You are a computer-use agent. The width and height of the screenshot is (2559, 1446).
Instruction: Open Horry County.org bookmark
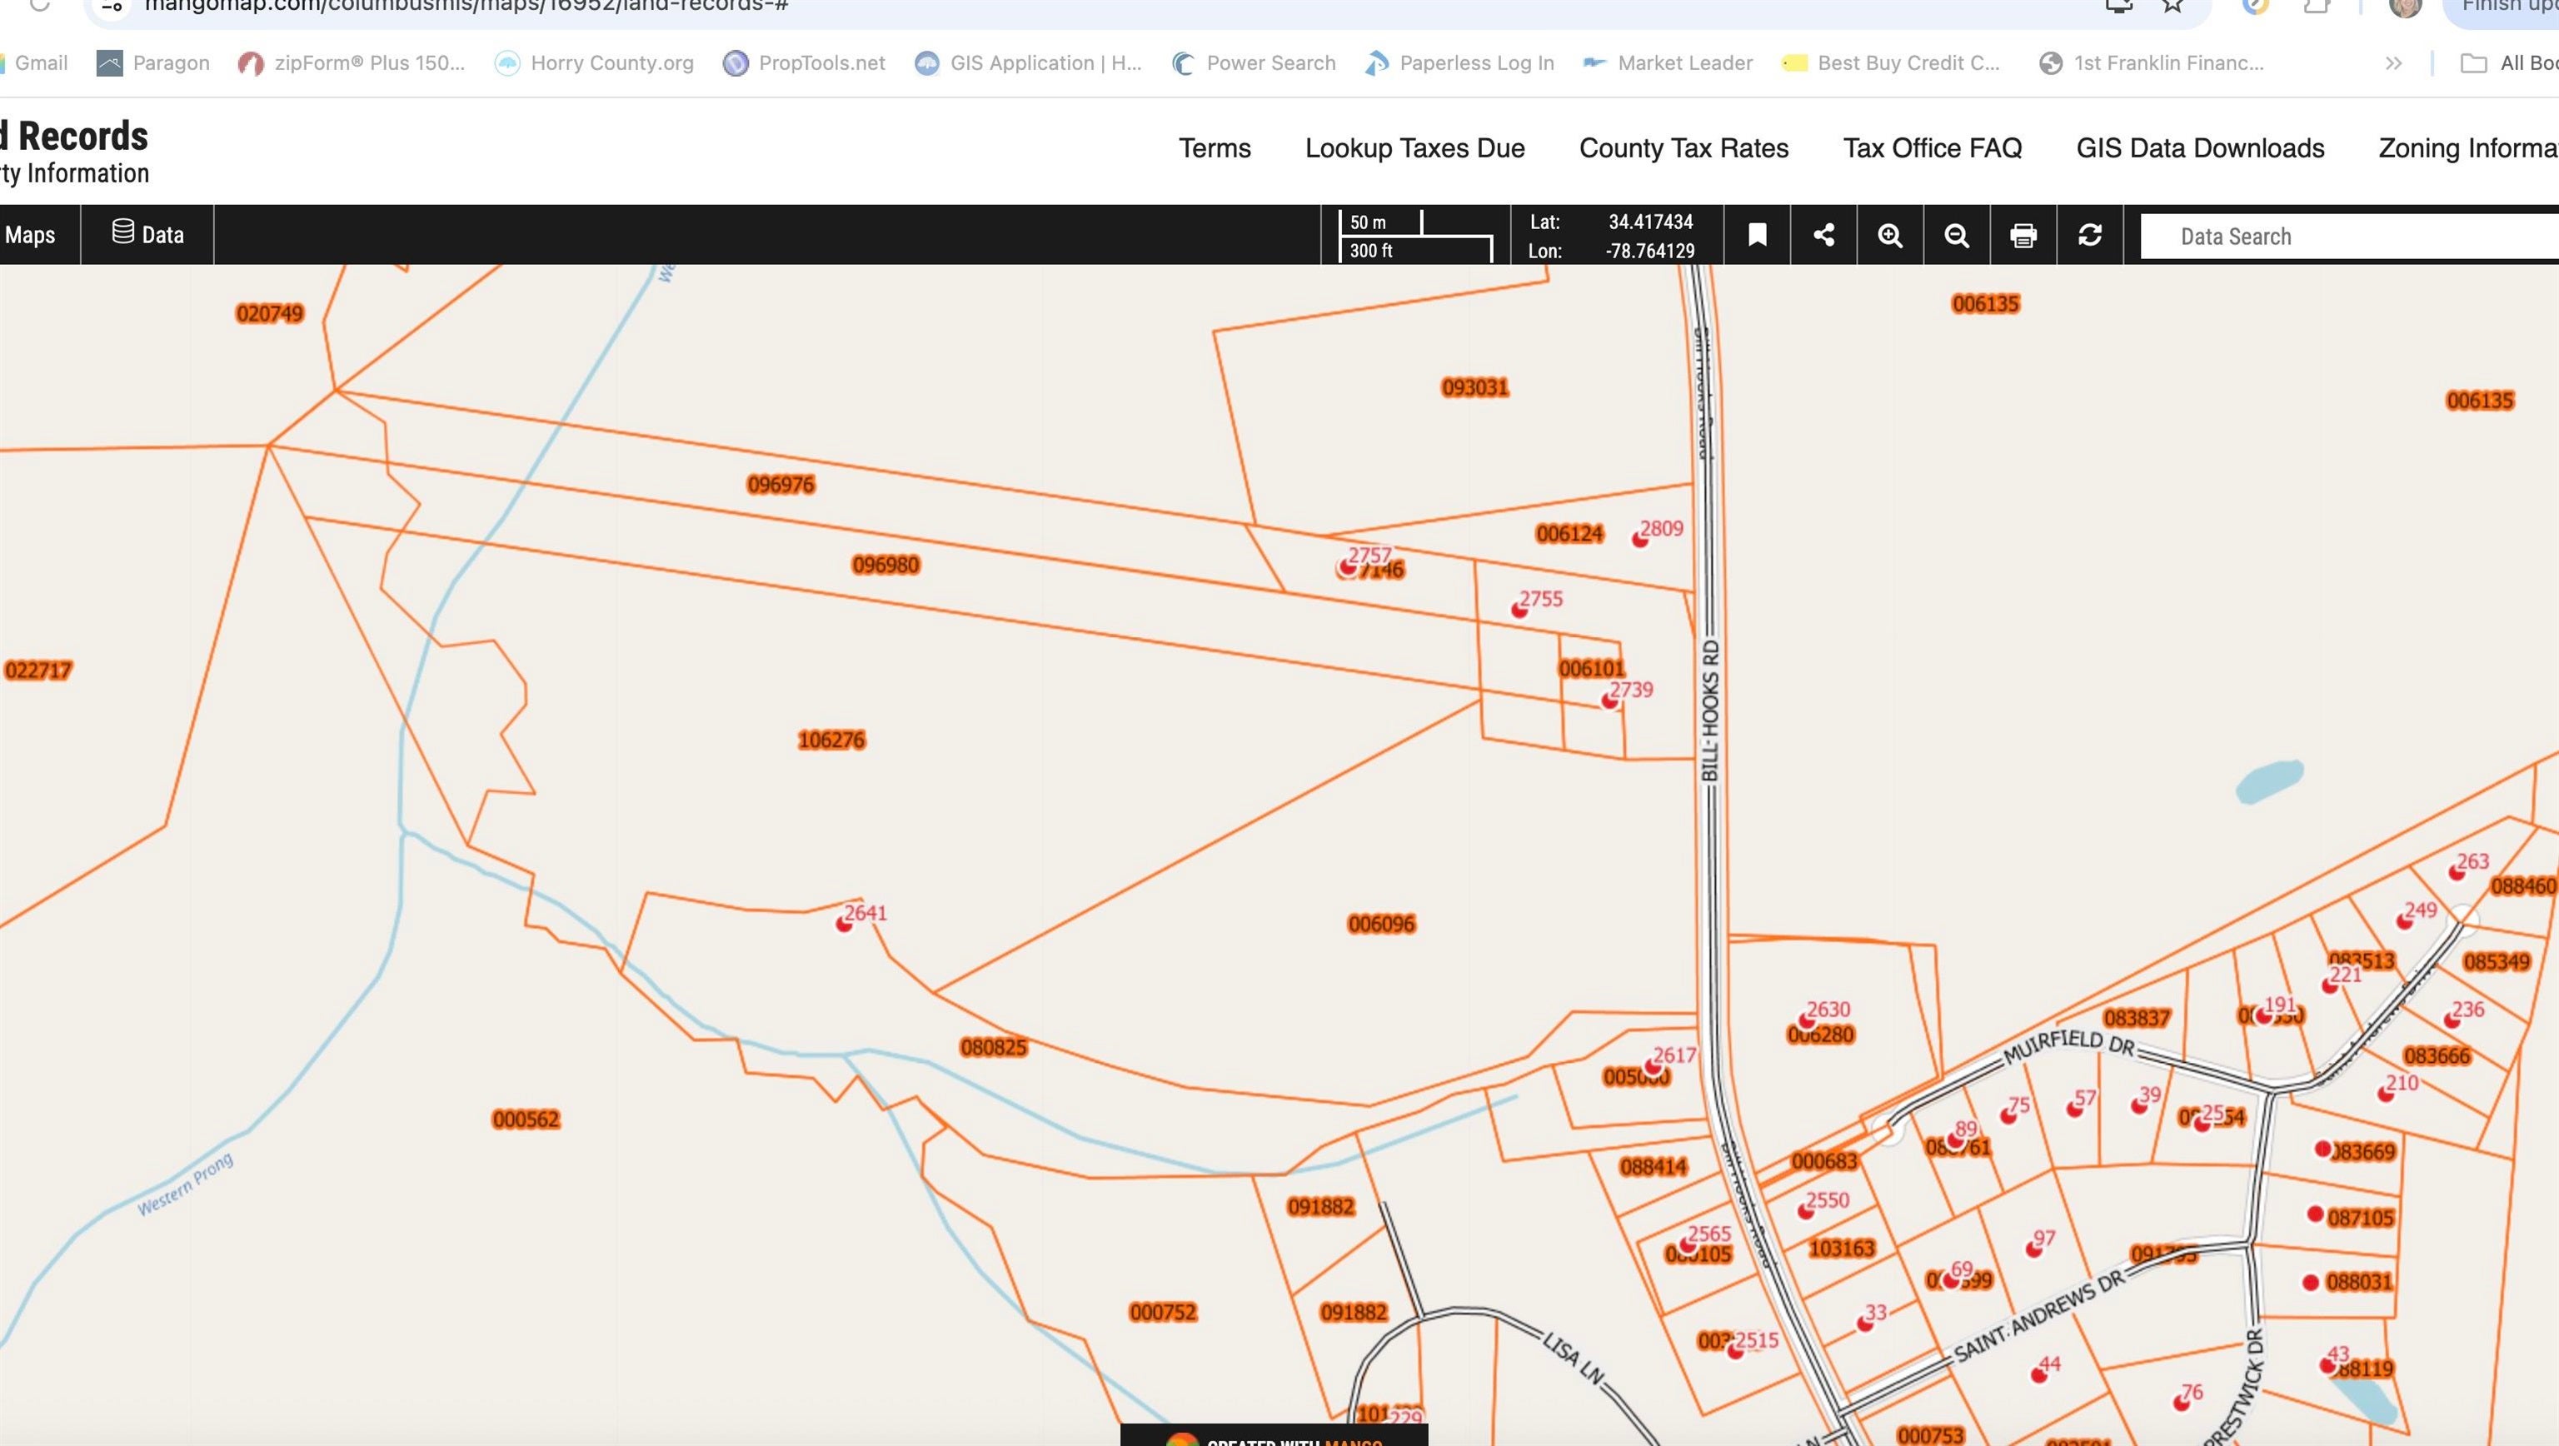594,63
